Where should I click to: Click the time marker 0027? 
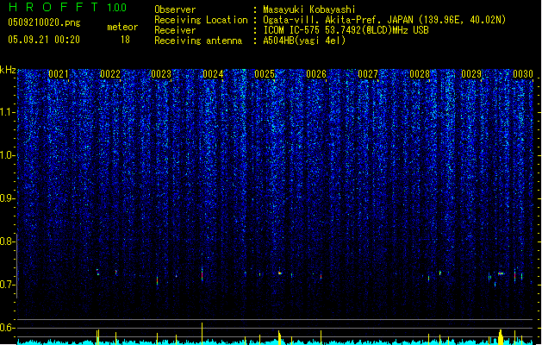pos(368,74)
